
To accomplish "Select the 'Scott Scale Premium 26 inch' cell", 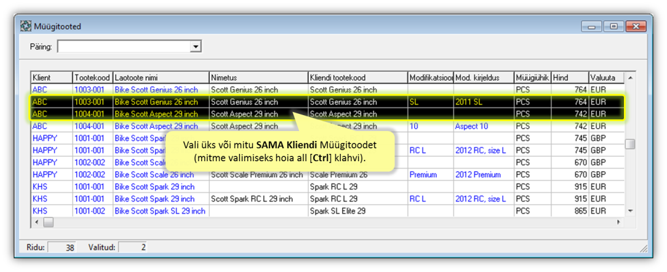I will point(258,175).
